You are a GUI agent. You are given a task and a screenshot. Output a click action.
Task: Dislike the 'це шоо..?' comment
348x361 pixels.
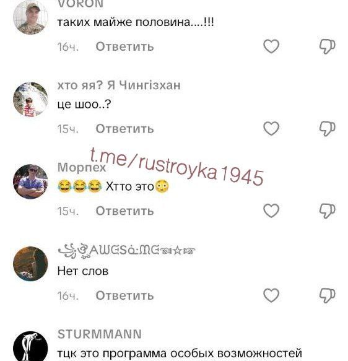tap(327, 129)
